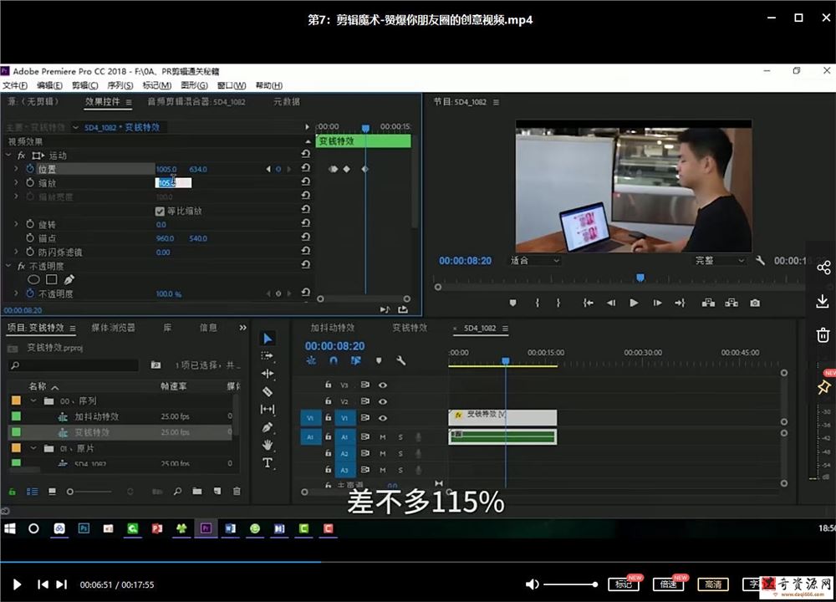The image size is (836, 602).
Task: Click the Extract button in program monitor
Action: pos(731,303)
